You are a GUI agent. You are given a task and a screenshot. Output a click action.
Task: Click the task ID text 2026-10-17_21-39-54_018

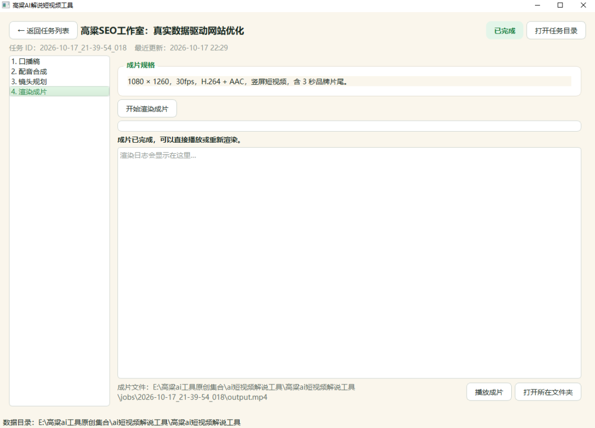[83, 48]
